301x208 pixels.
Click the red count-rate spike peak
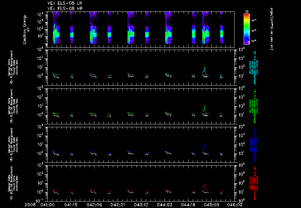pos(205,184)
